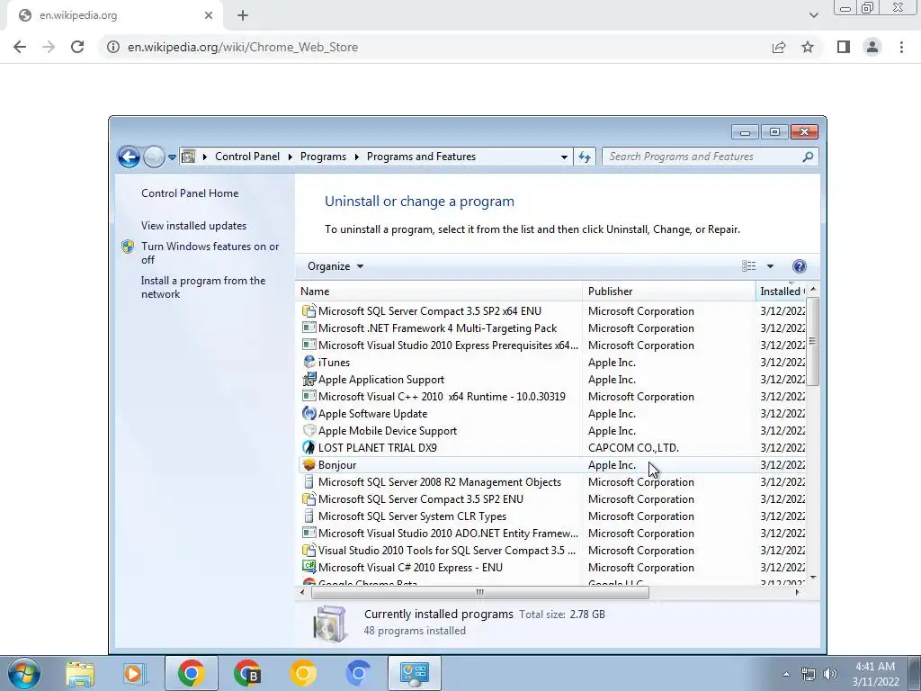Select Apple Software Update entry
The image size is (921, 691).
tap(552, 414)
